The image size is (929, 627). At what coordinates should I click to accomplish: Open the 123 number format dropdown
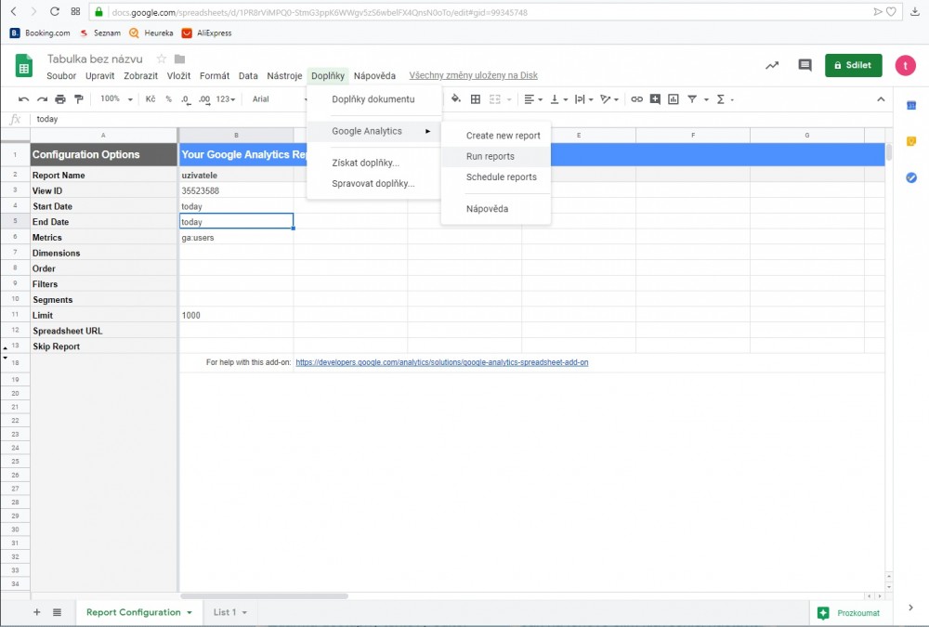click(x=226, y=99)
